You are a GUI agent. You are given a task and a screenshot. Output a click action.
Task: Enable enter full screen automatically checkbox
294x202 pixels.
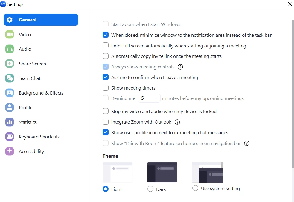[x=106, y=45]
